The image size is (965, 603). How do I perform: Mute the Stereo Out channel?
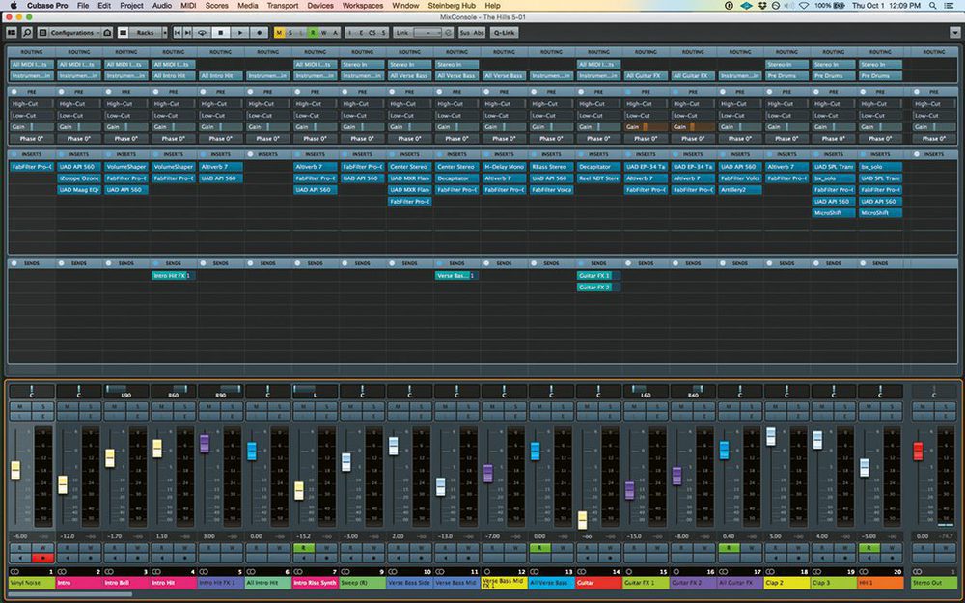click(x=924, y=407)
